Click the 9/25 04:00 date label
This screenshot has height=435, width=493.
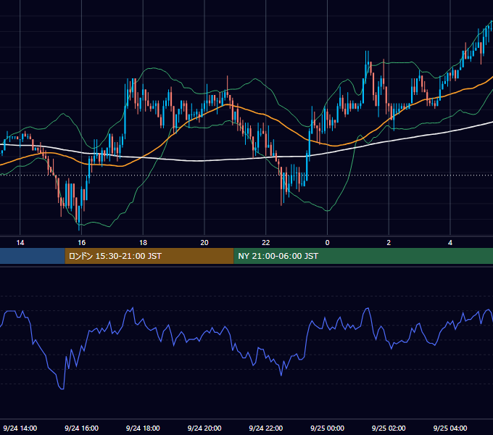click(450, 428)
